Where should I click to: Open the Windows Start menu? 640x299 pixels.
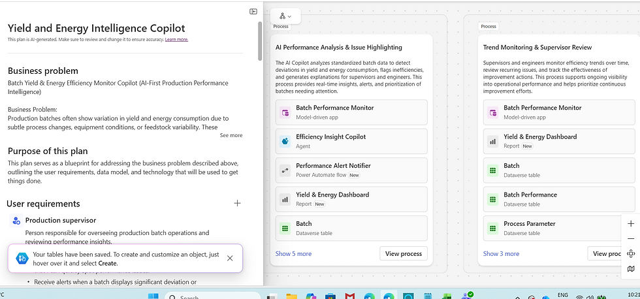(x=153, y=297)
